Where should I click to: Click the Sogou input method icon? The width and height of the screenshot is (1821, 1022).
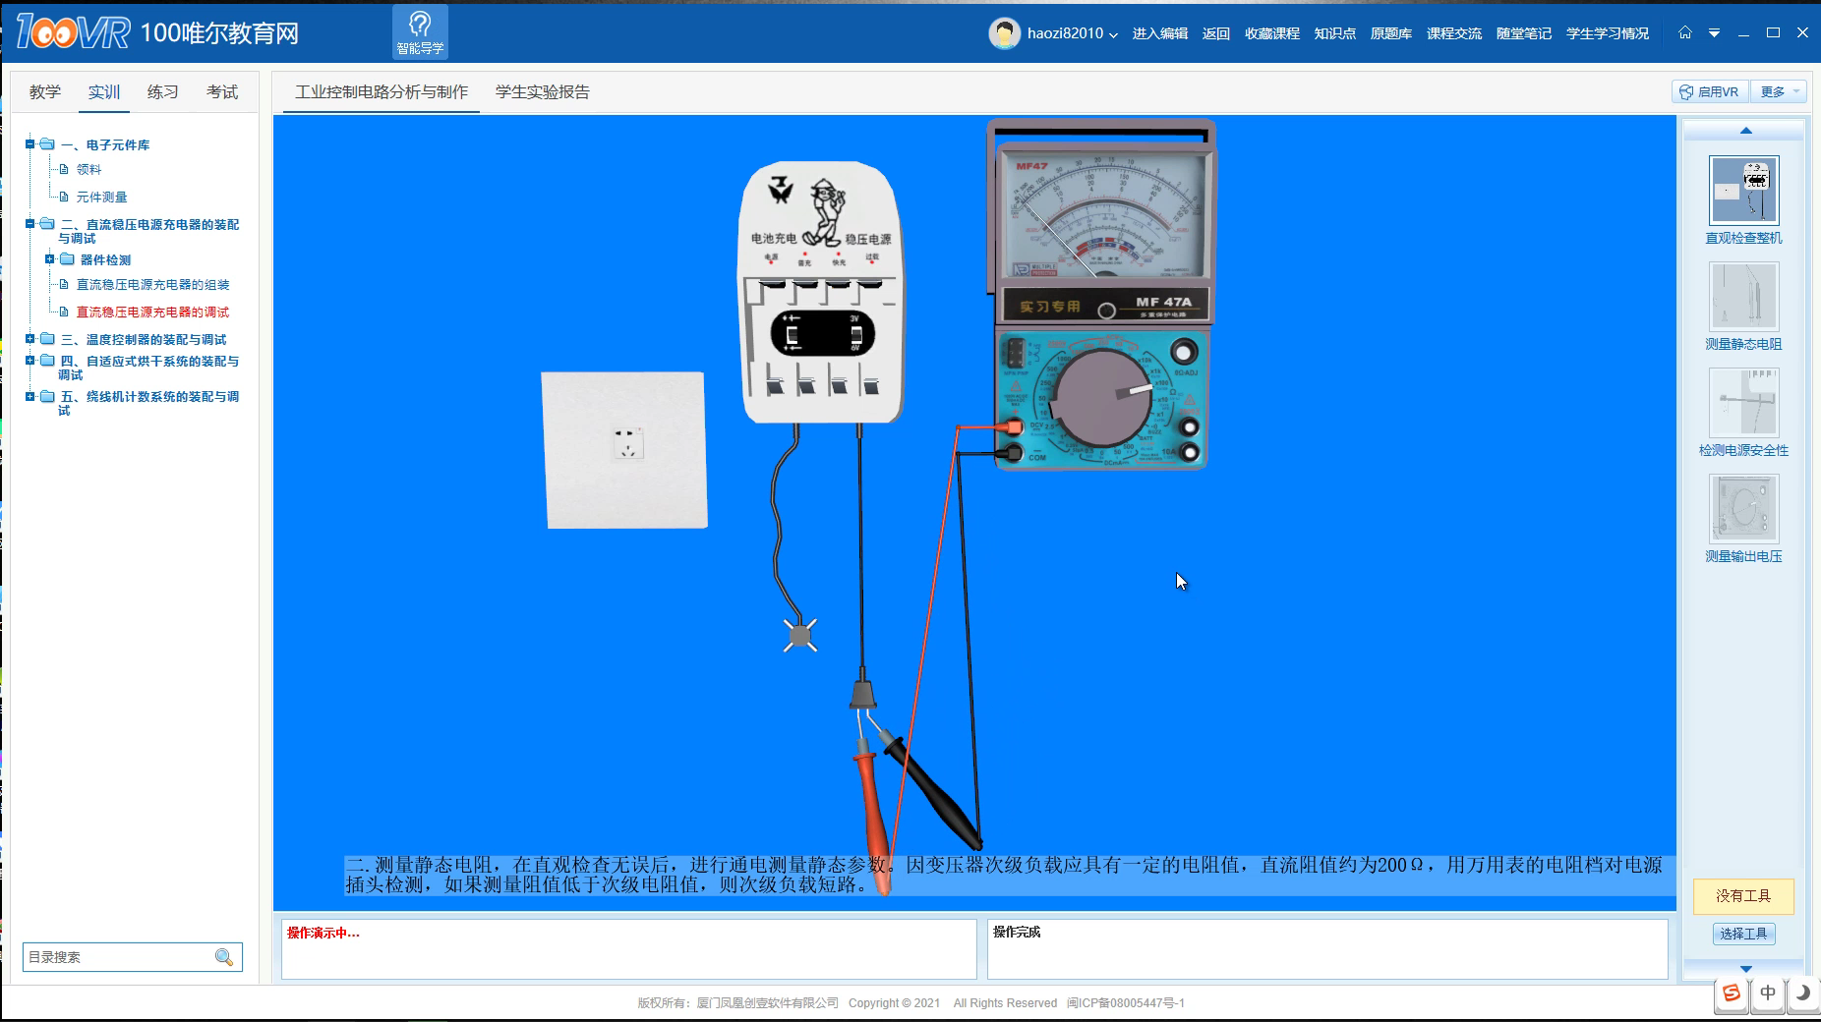(1733, 994)
